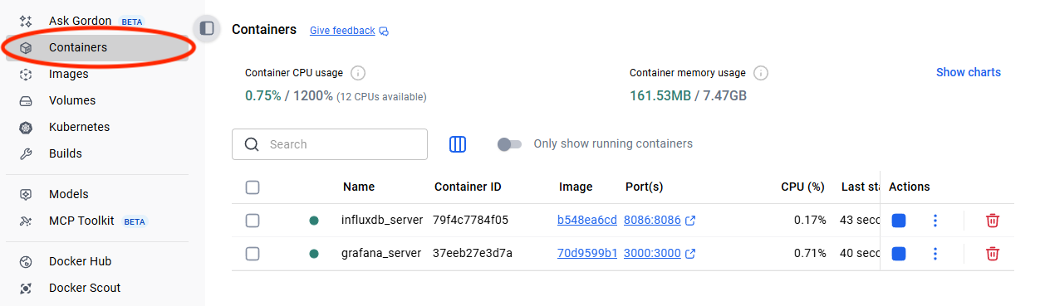Sort by Container ID column header
Screen dimensions: 1040x306
click(468, 187)
